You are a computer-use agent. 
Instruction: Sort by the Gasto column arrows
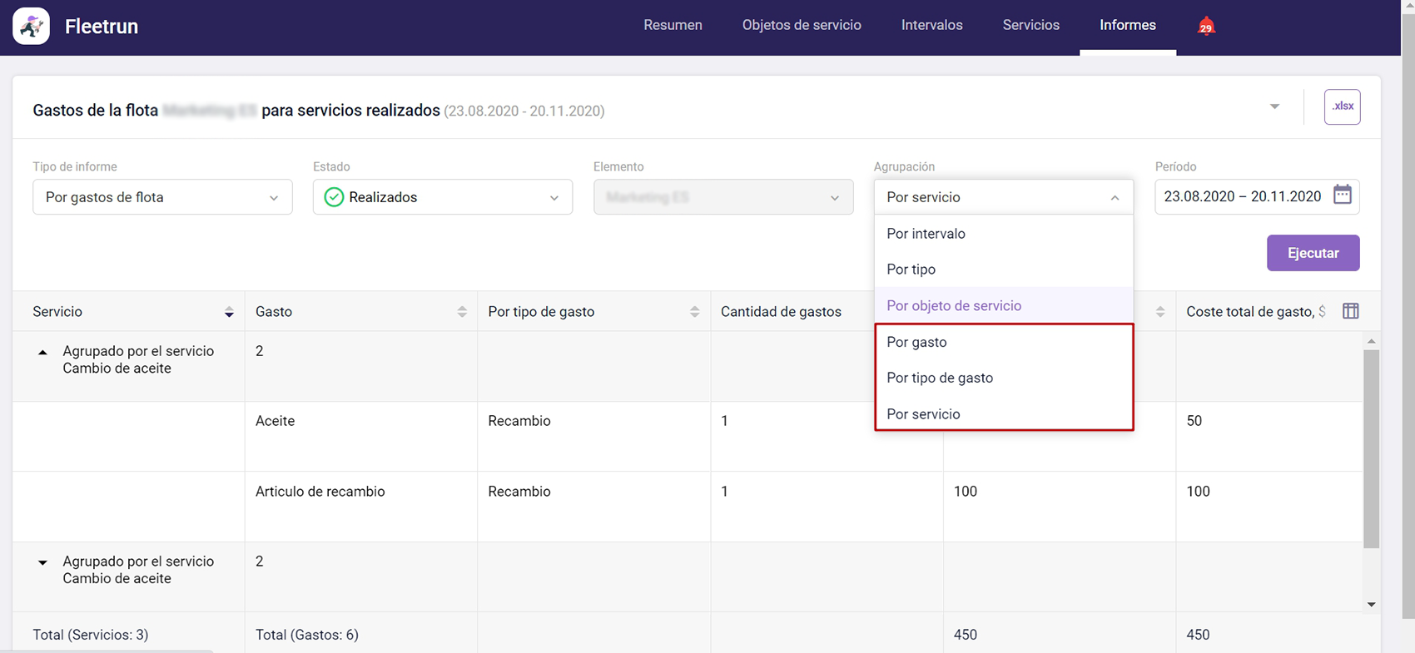pyautogui.click(x=462, y=312)
